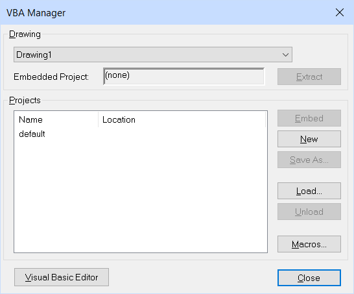Viewport: 354px width, 294px height.
Task: Click the Extract button
Action: pyautogui.click(x=309, y=77)
